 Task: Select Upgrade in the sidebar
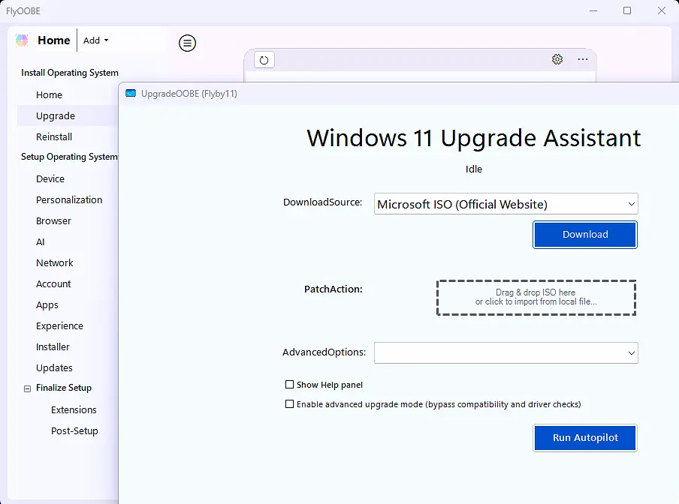(x=56, y=116)
